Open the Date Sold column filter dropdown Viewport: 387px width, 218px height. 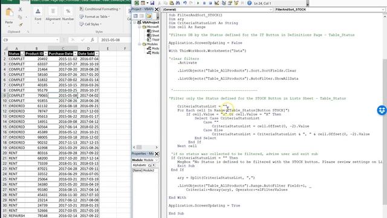[x=97, y=54]
